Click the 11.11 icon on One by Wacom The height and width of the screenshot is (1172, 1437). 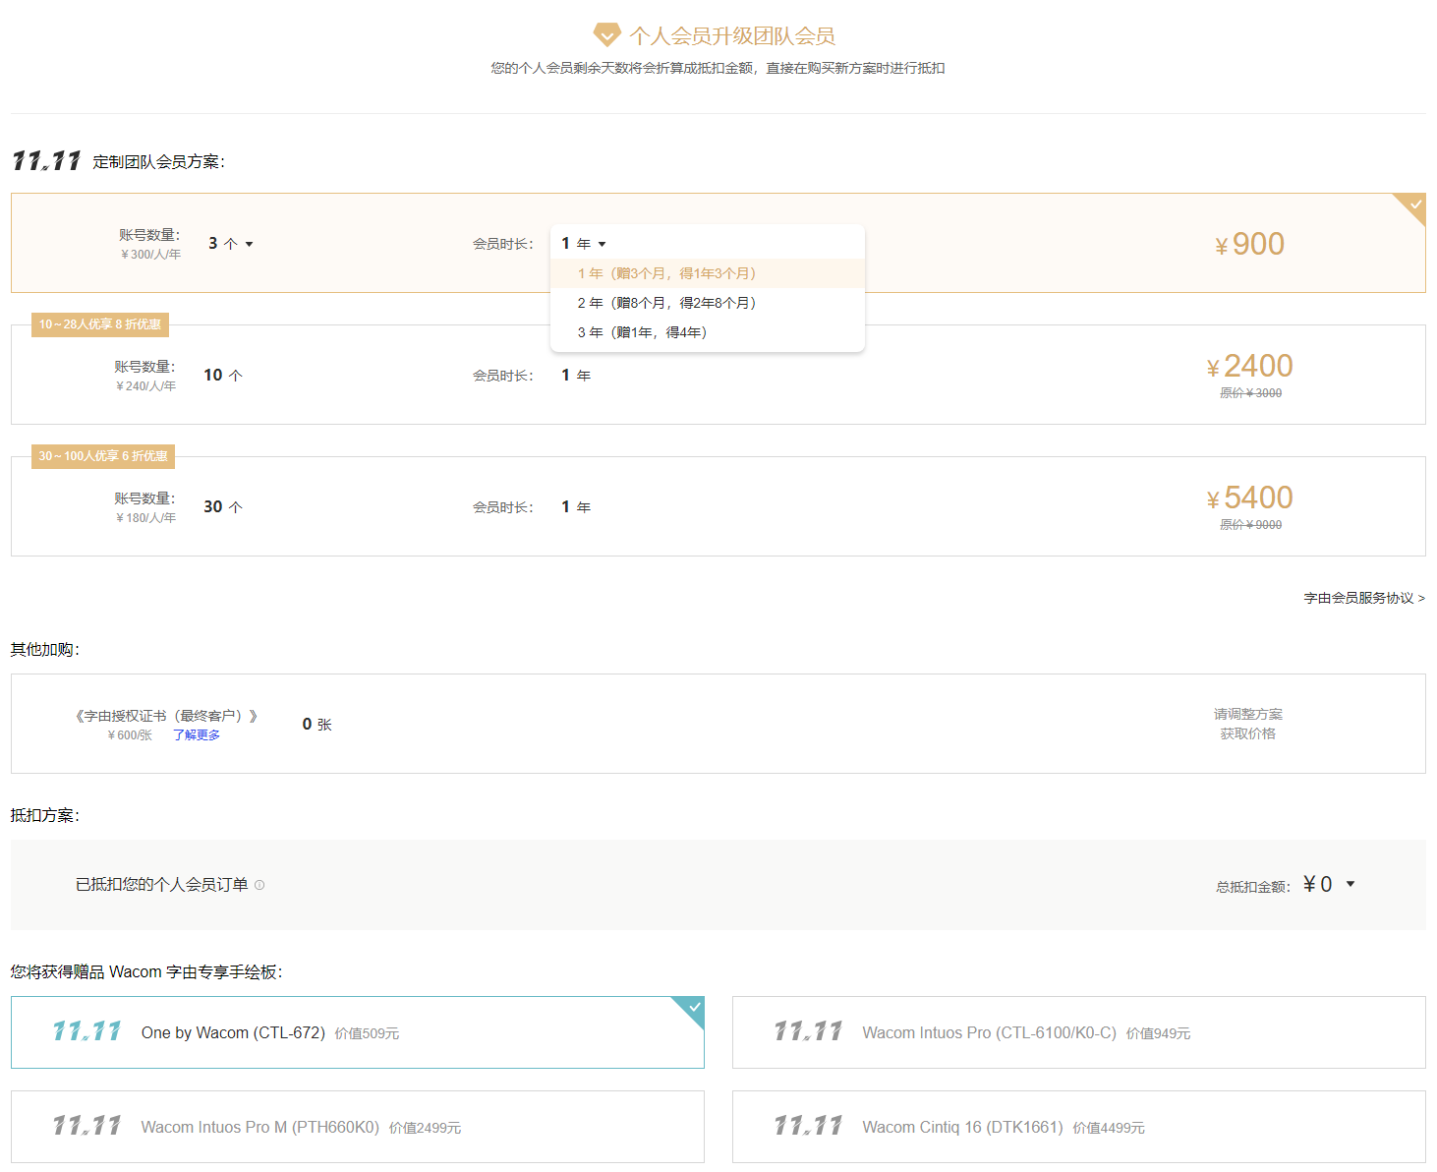click(x=86, y=1031)
